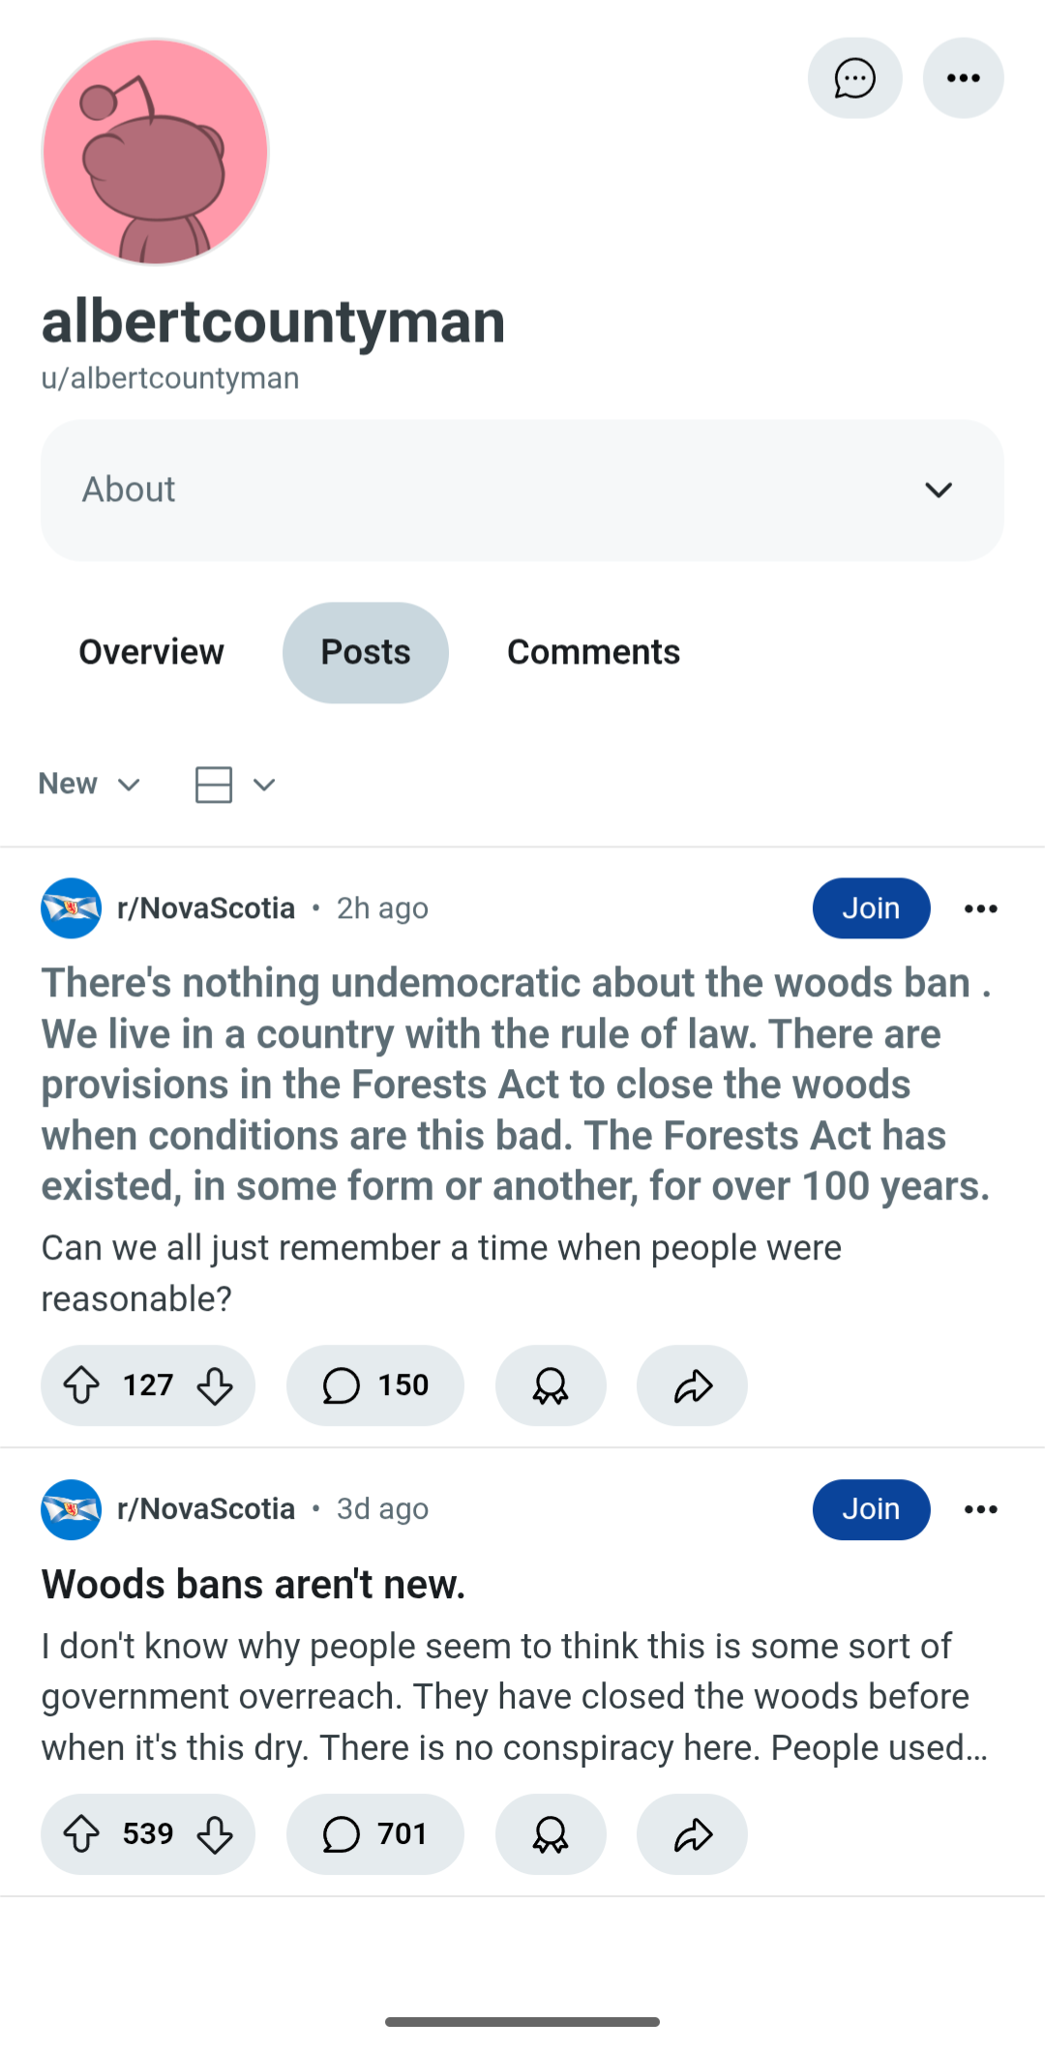The height and width of the screenshot is (2052, 1045).
Task: Share the "Woods bans aren't new" post
Action: (692, 1834)
